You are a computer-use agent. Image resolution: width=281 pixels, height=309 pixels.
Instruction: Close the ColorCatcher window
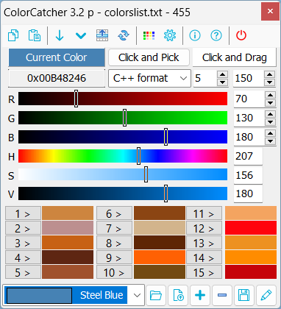[270, 11]
